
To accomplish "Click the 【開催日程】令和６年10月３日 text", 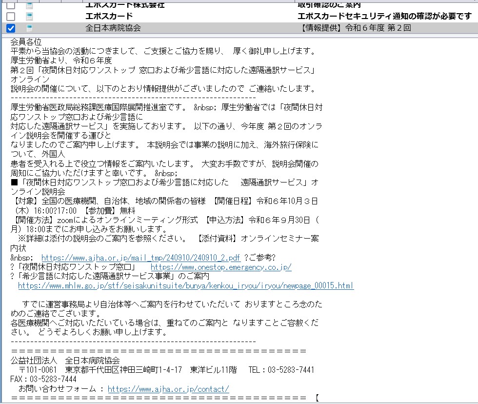I will 264,201.
